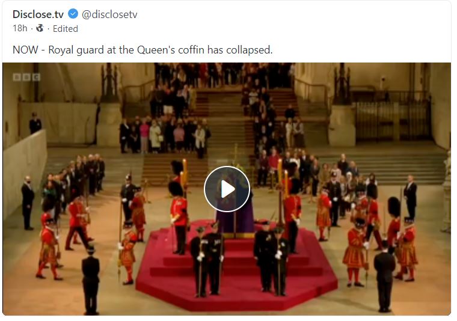Click the word NOW starting the post
The width and height of the screenshot is (457, 321).
25,50
